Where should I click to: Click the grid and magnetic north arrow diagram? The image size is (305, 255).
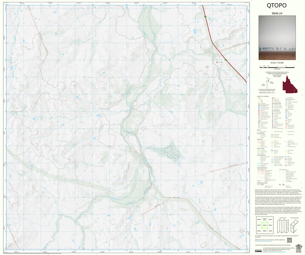(x=267, y=83)
